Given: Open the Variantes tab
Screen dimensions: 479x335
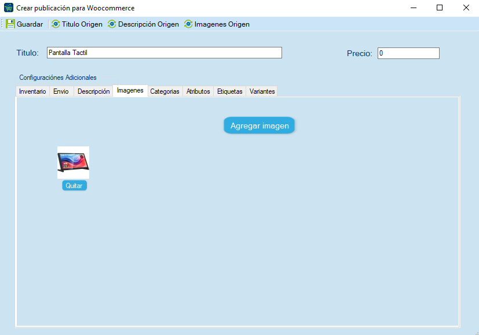Looking at the screenshot, I should [x=262, y=91].
